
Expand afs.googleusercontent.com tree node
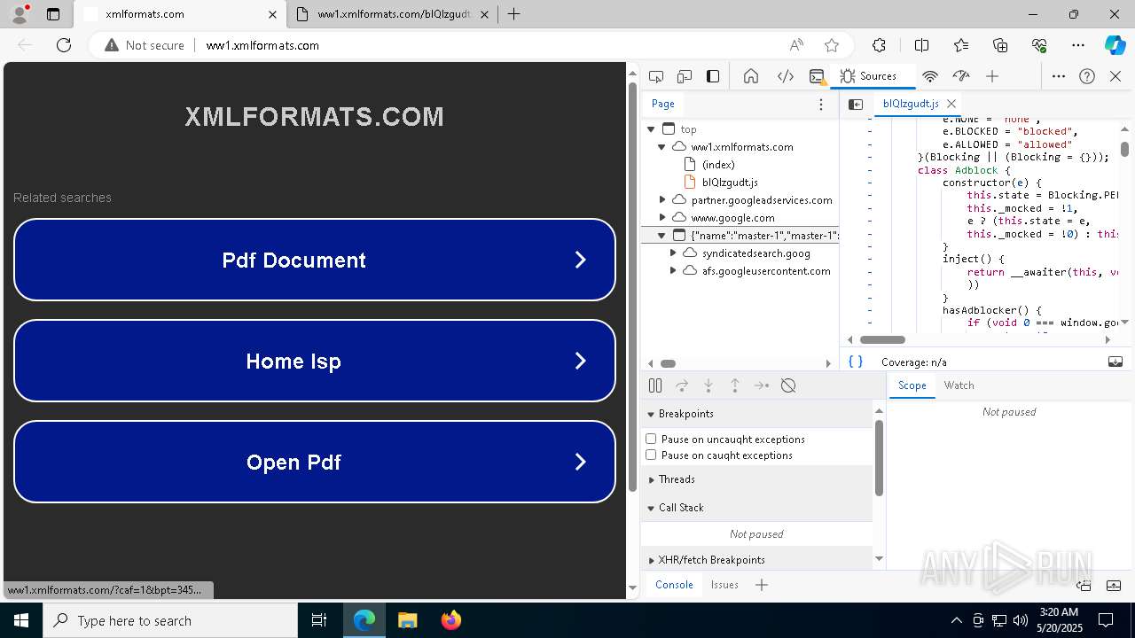click(673, 271)
